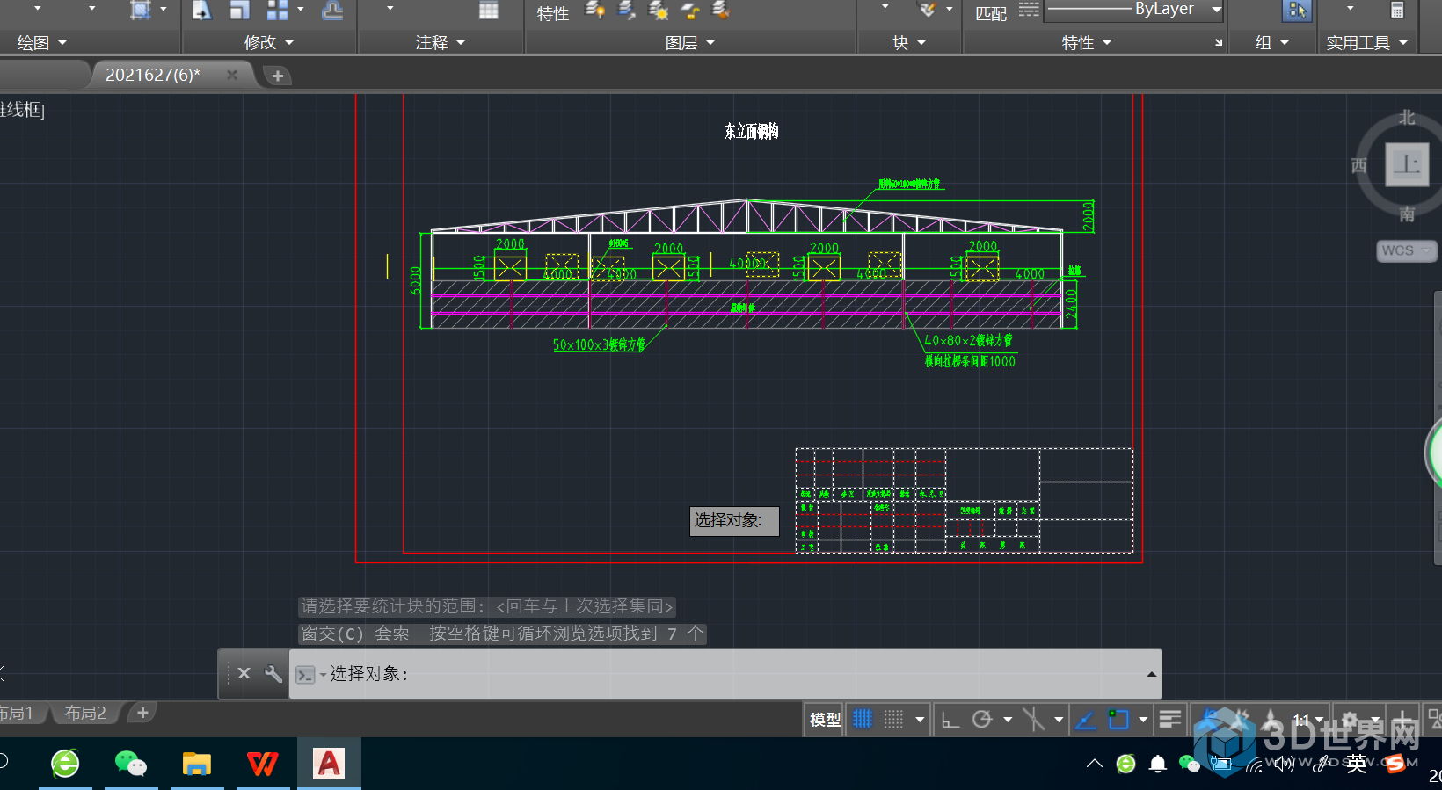Expand the 绘图 panel
1442x790 pixels.
click(x=42, y=42)
